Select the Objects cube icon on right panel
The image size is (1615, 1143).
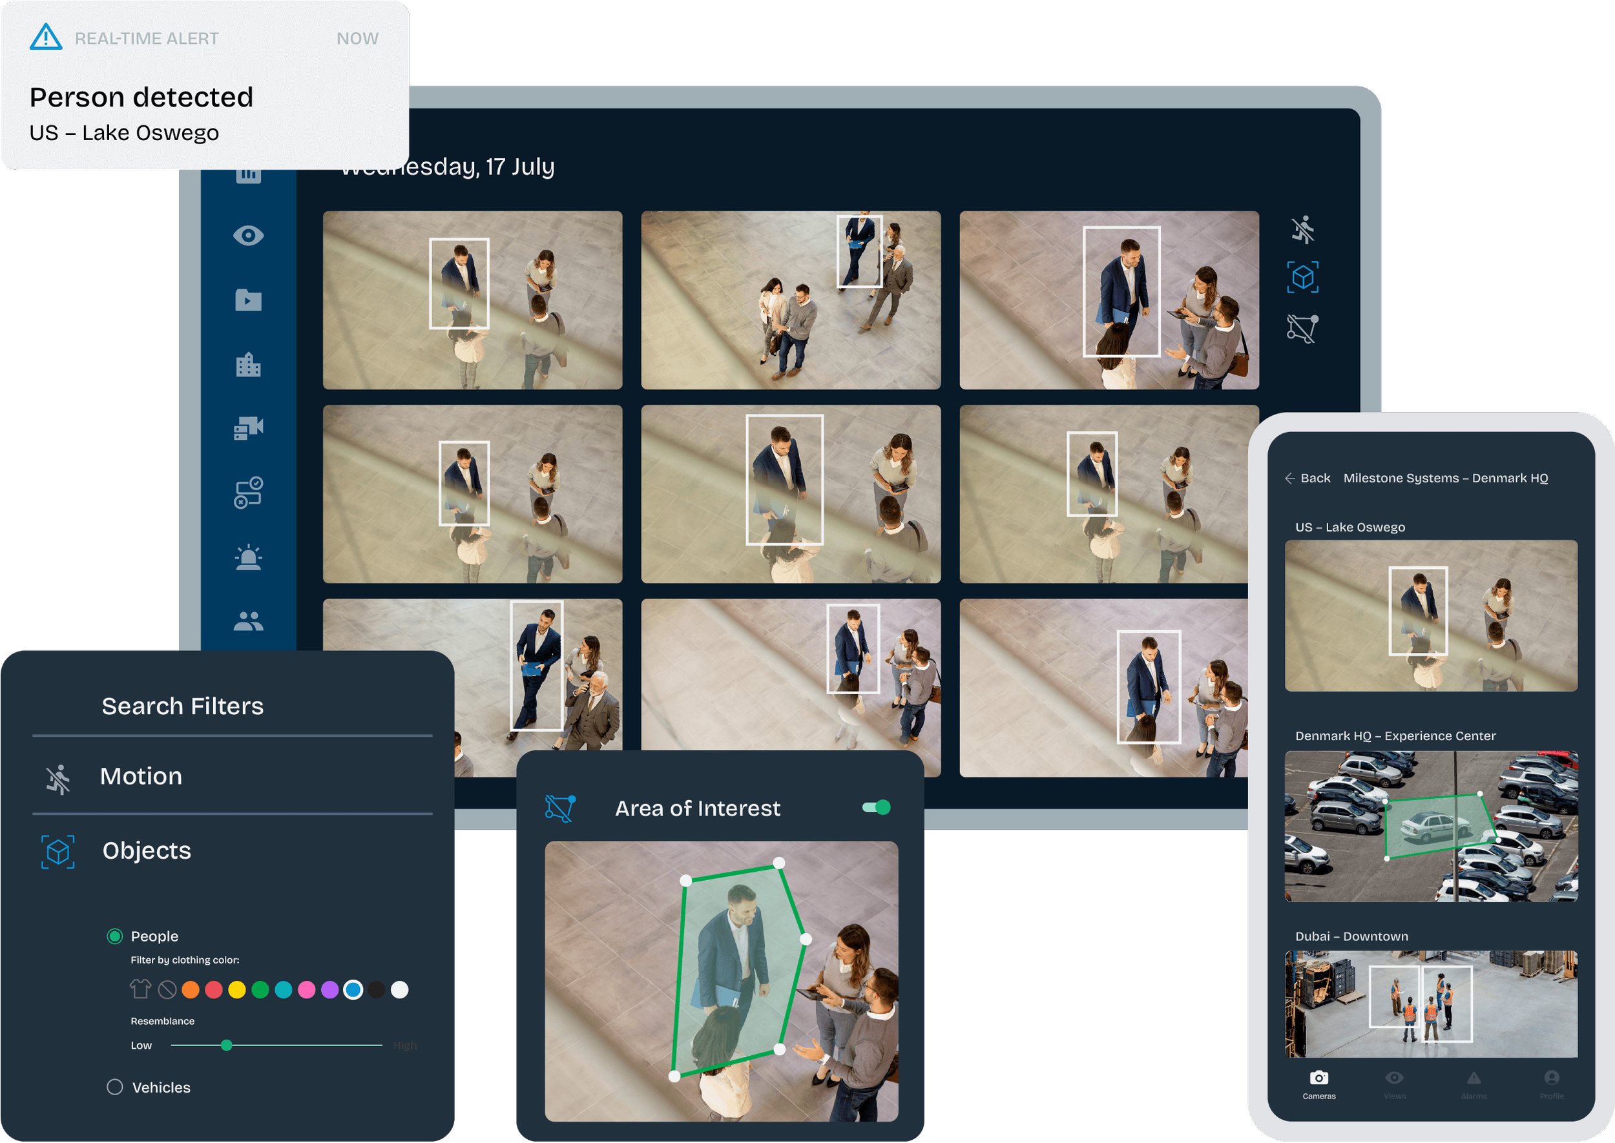tap(1304, 277)
